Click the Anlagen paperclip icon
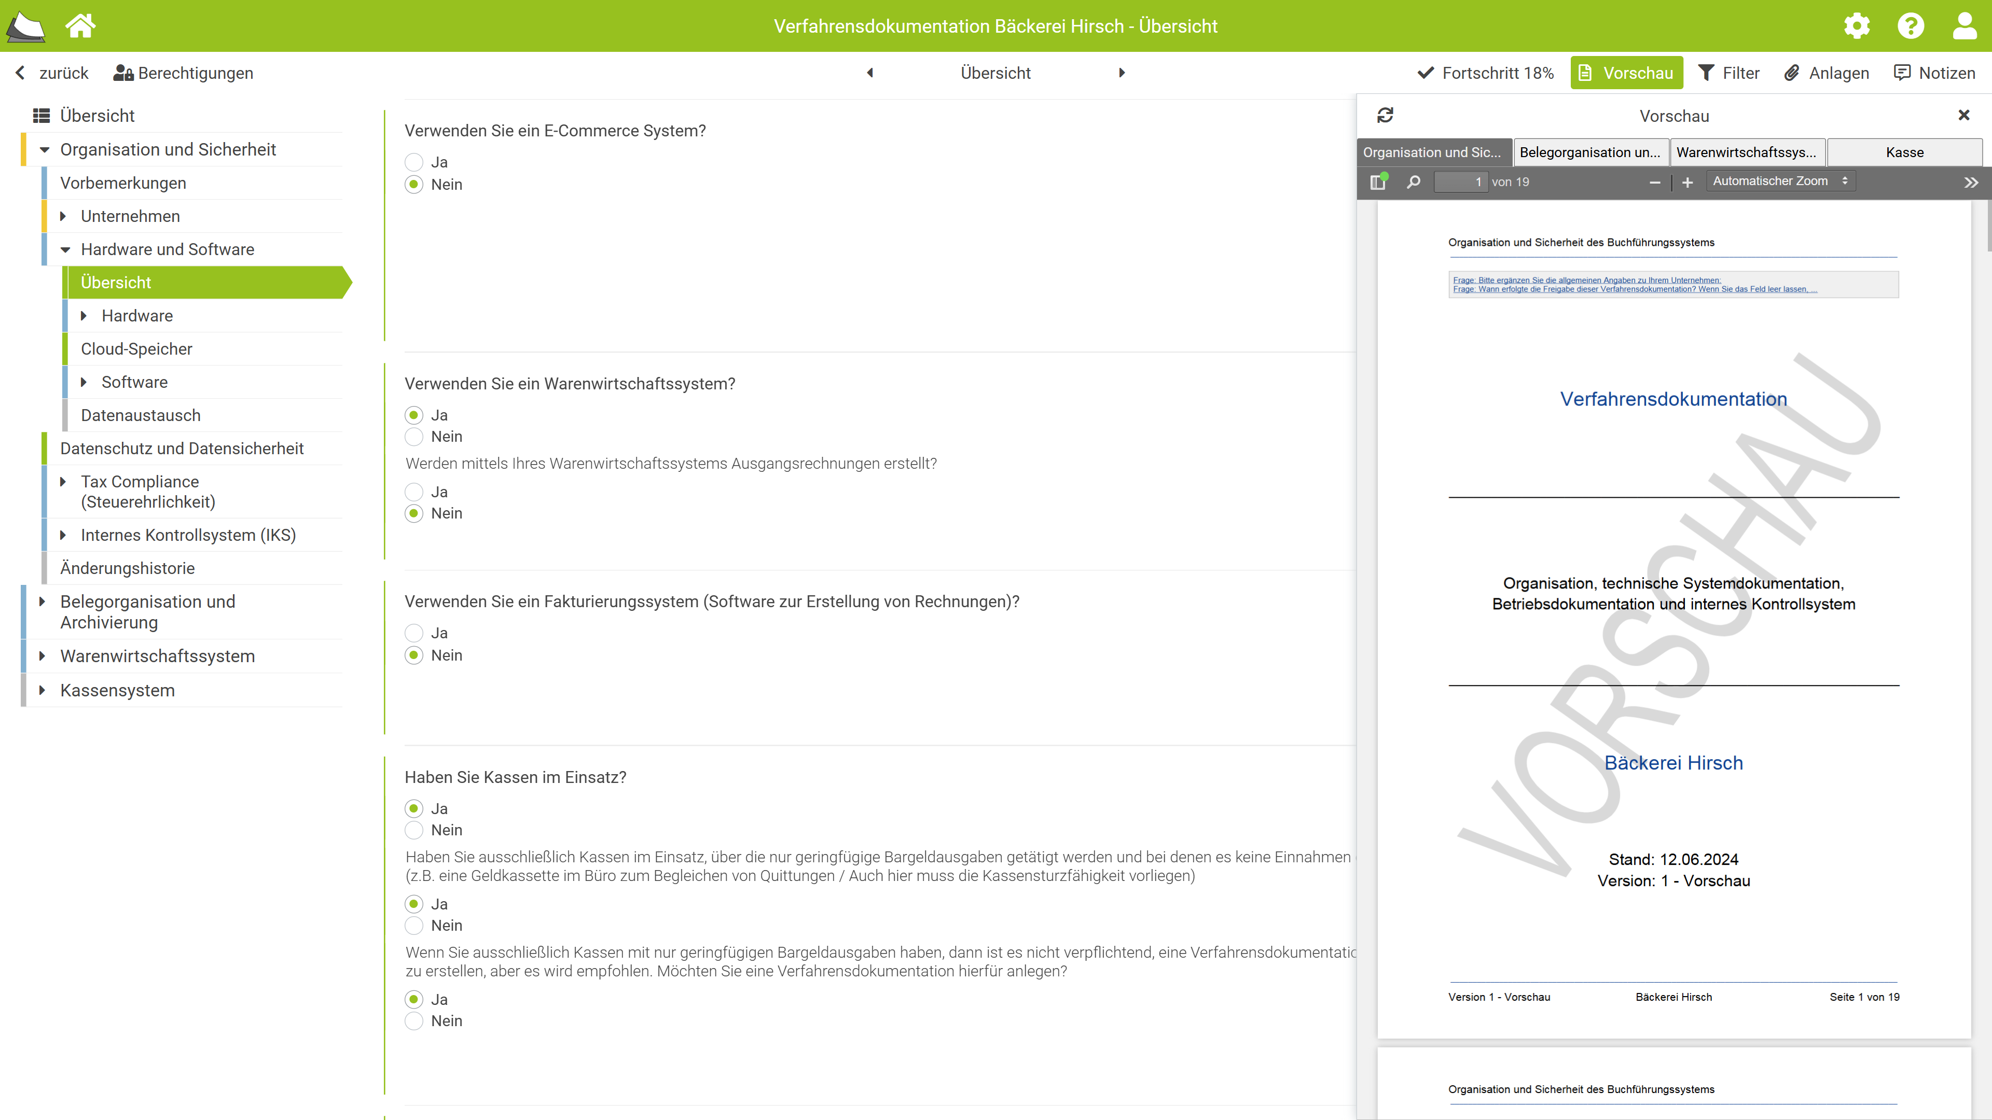The image size is (1992, 1120). coord(1792,73)
